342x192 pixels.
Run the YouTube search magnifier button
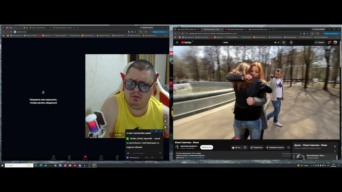click(284, 42)
